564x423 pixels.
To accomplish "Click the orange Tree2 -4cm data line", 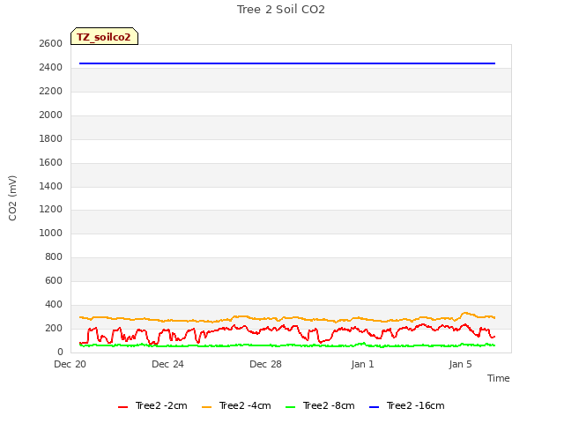I will (x=287, y=319).
